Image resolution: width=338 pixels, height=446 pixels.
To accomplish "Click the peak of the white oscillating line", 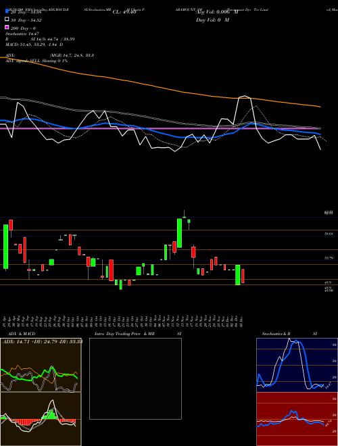I will tap(245, 96).
